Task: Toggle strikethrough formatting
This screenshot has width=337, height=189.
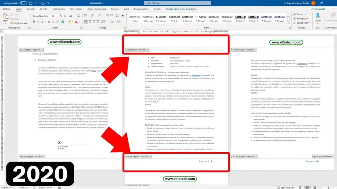Action: point(49,22)
